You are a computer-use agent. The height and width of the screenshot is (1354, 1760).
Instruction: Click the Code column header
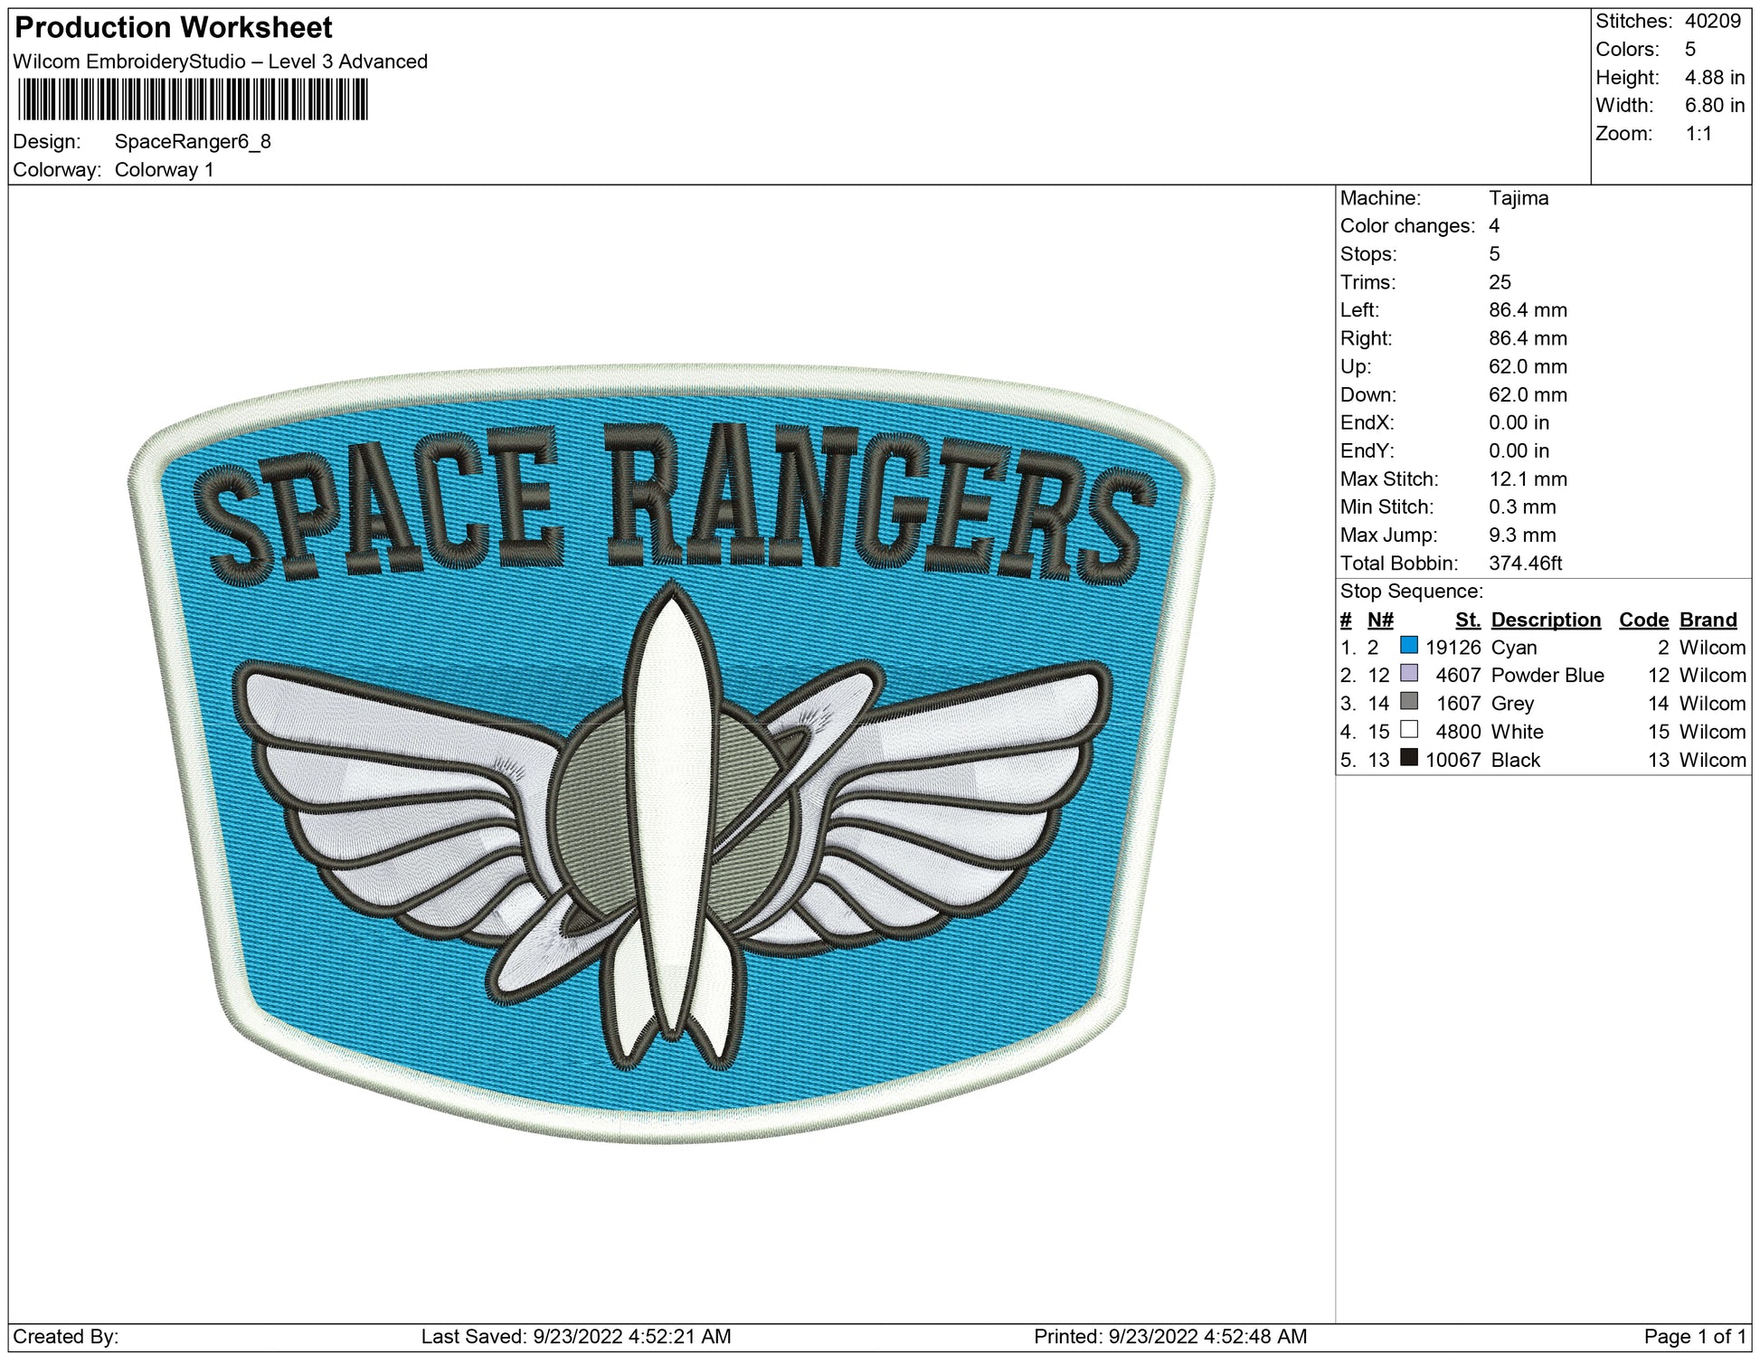click(x=1642, y=620)
